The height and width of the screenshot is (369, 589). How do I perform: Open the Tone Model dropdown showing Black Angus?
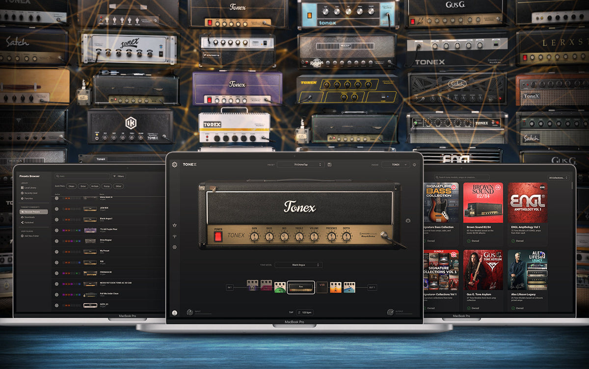(298, 265)
